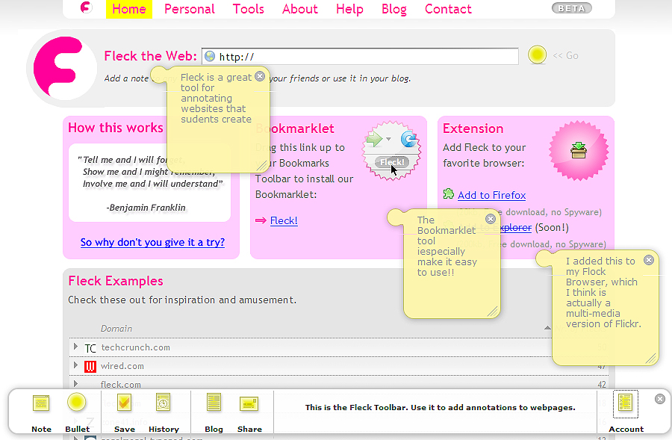Viewport: 672px width, 440px height.
Task: Click the pink Extension download badge
Action: point(579,151)
